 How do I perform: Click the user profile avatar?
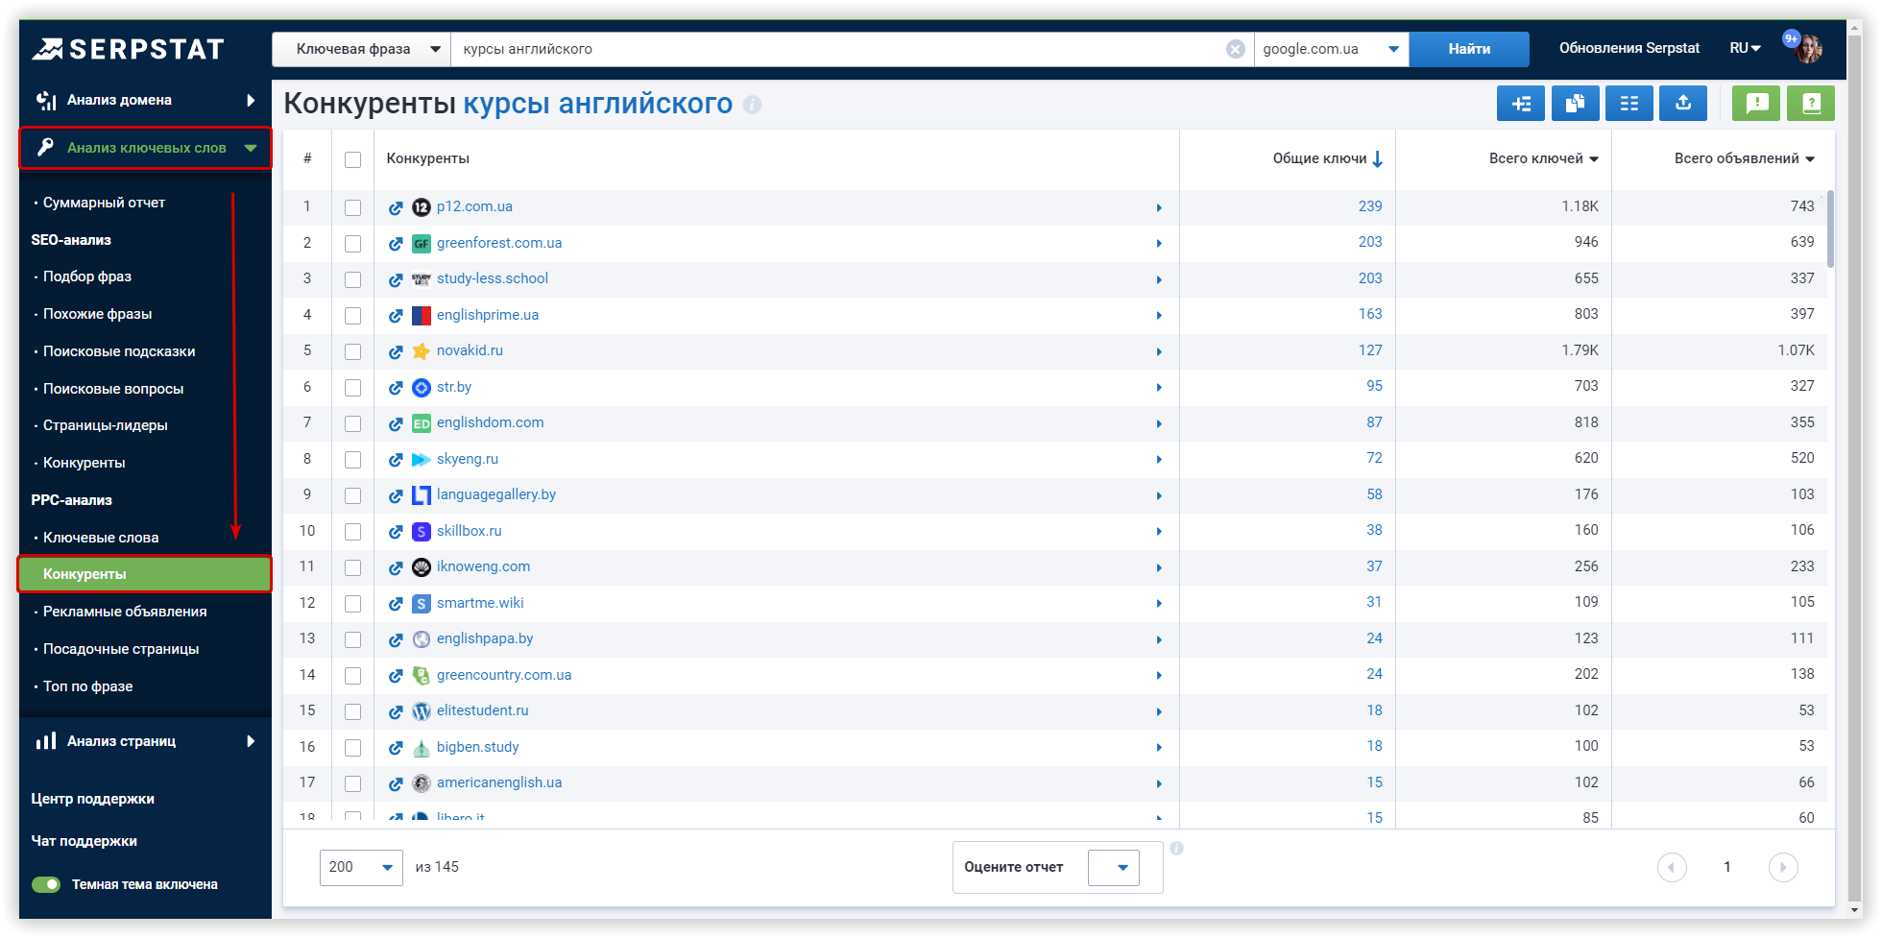pyautogui.click(x=1808, y=49)
